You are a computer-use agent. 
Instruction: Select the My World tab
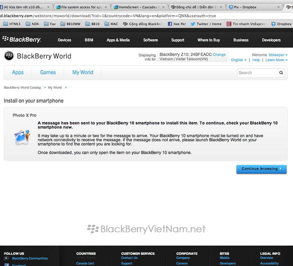coord(83,72)
